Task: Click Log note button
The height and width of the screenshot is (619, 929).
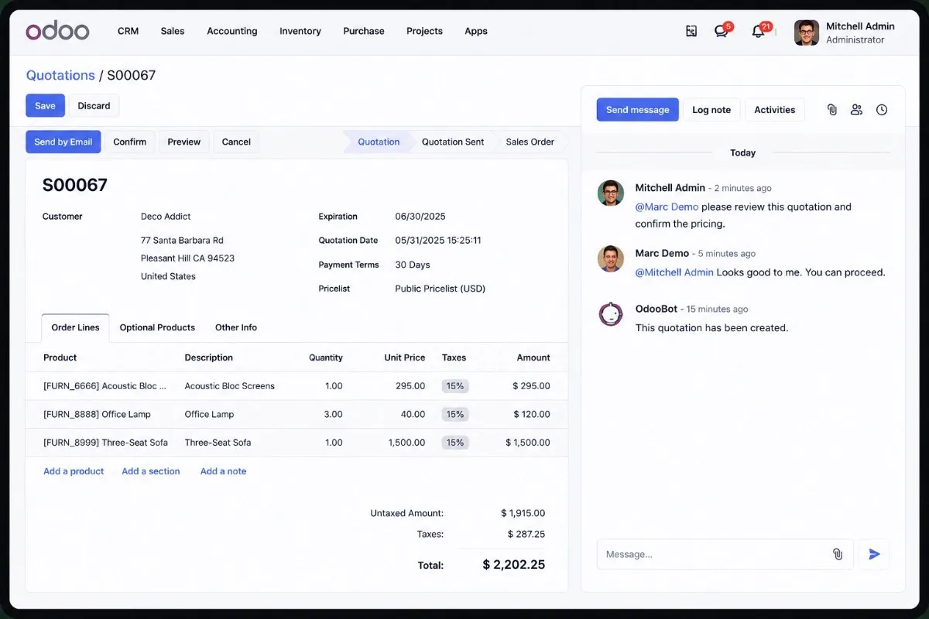Action: [711, 110]
